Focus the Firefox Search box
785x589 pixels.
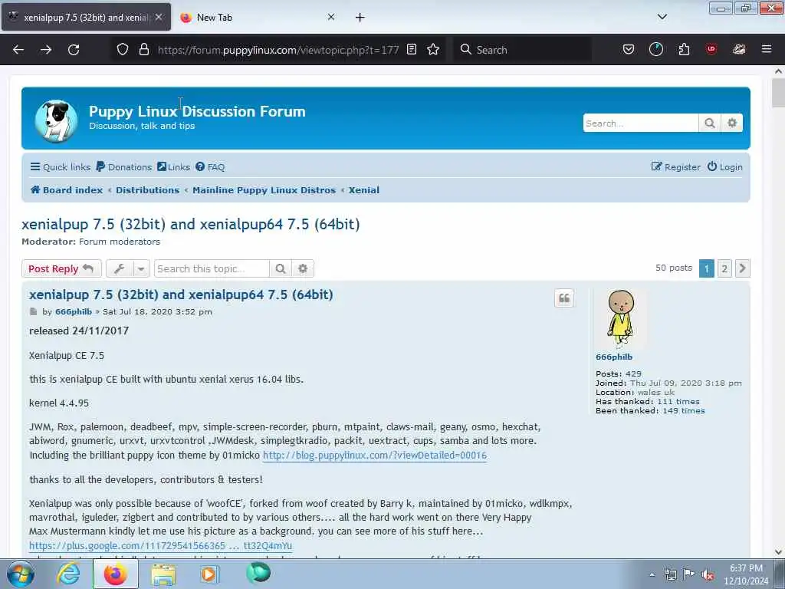pyautogui.click(x=521, y=50)
